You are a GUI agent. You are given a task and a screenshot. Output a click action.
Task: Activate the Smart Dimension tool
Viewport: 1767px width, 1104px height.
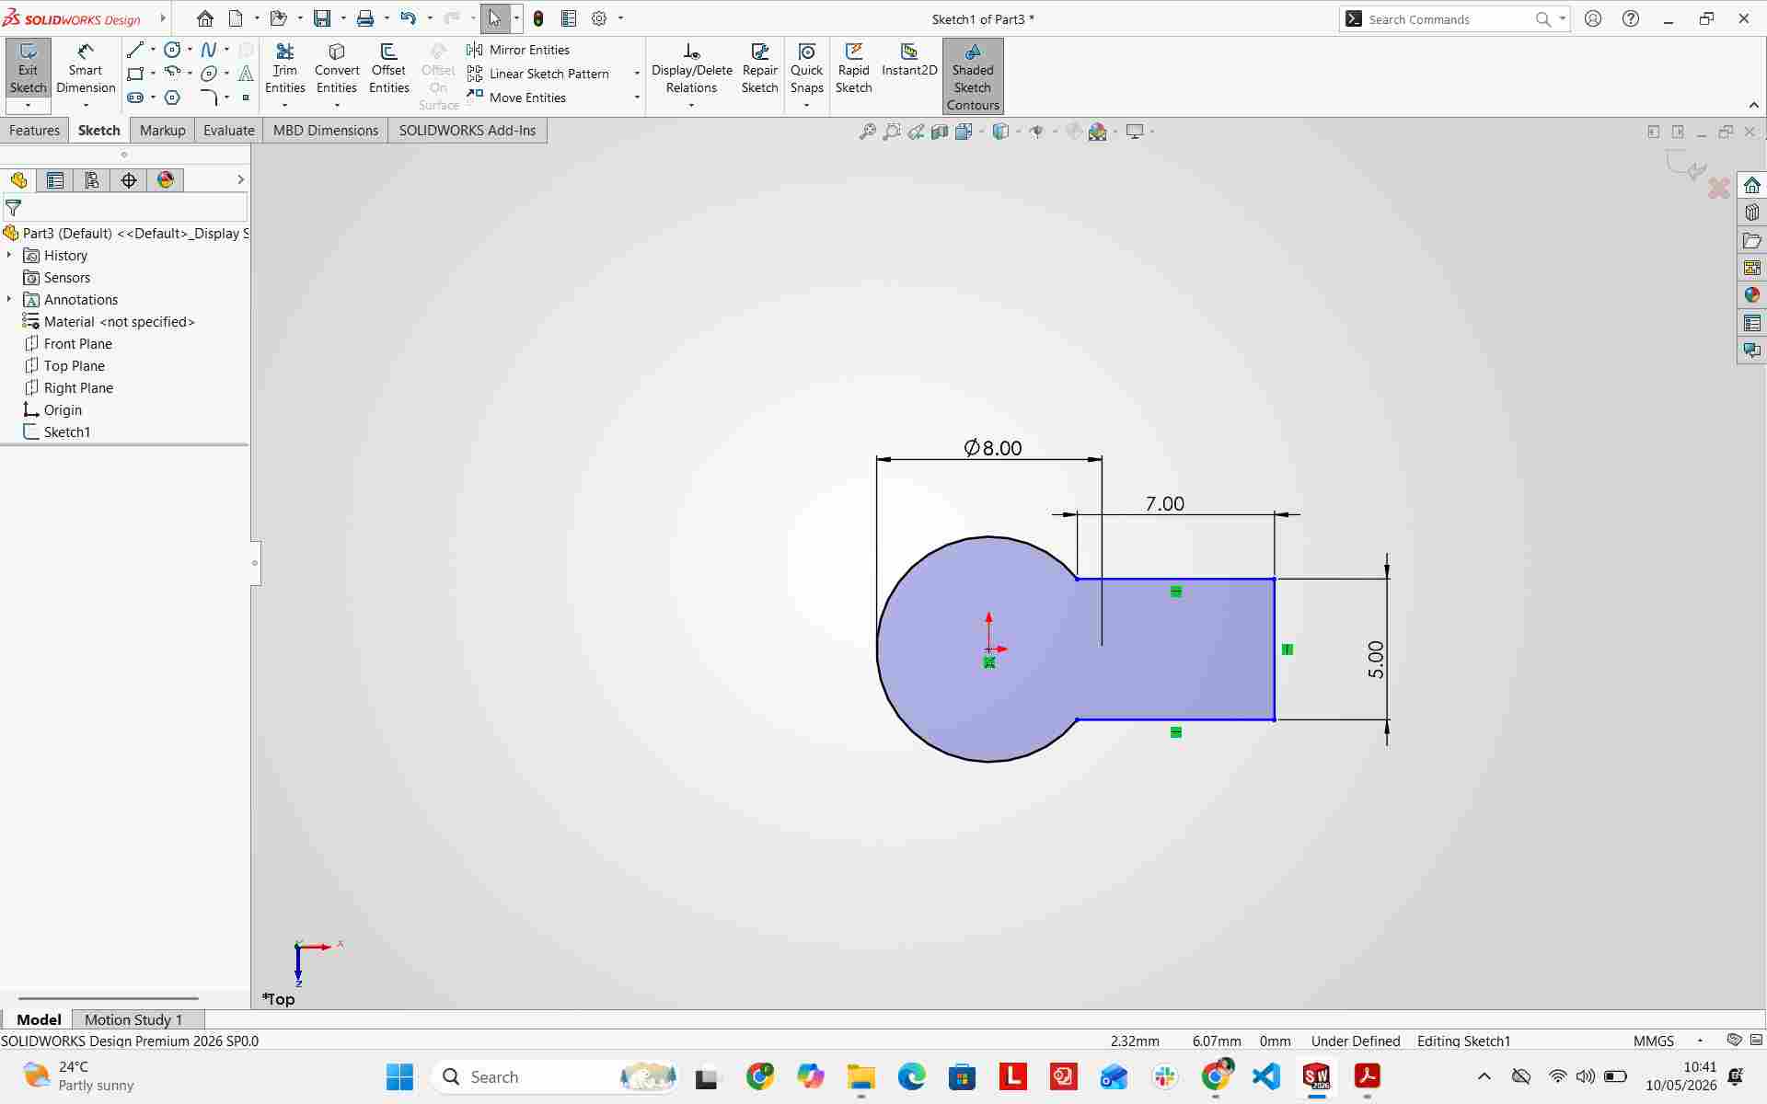[x=85, y=69]
